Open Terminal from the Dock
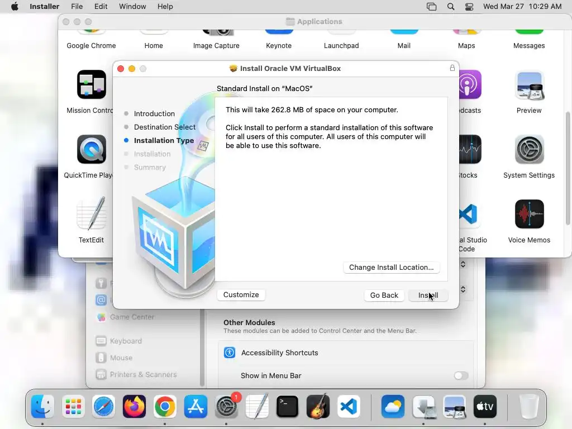 tap(288, 407)
